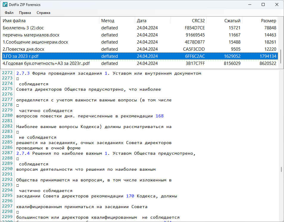Click CRC32 value 3B17C7FF

click(x=195, y=63)
